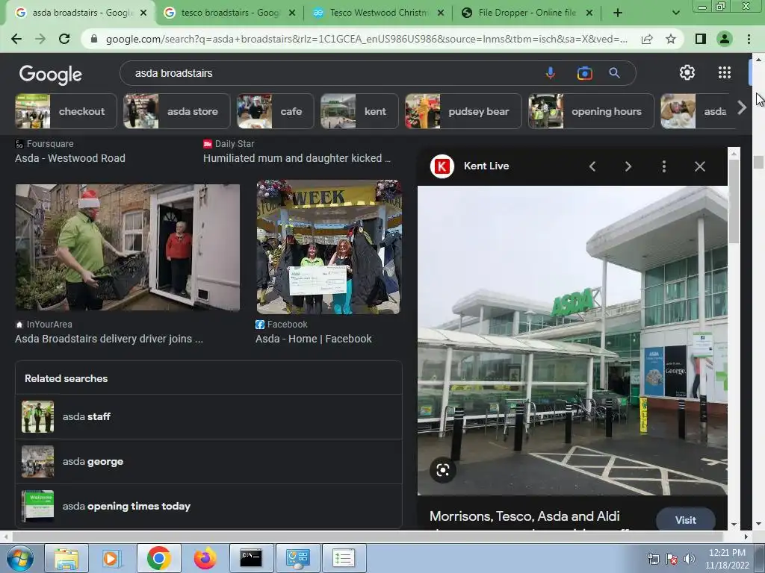
Task: Open the command prompt taskbar icon
Action: click(251, 558)
